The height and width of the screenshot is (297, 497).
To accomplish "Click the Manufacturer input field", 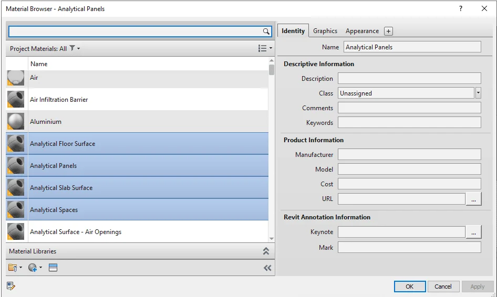I will (x=409, y=154).
